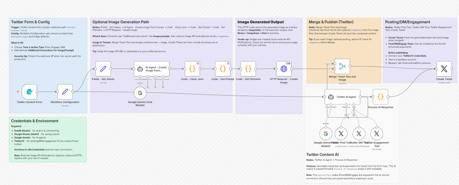Click the 'Before publishing:' line in Posting note
459x185 pixels.
point(398,52)
